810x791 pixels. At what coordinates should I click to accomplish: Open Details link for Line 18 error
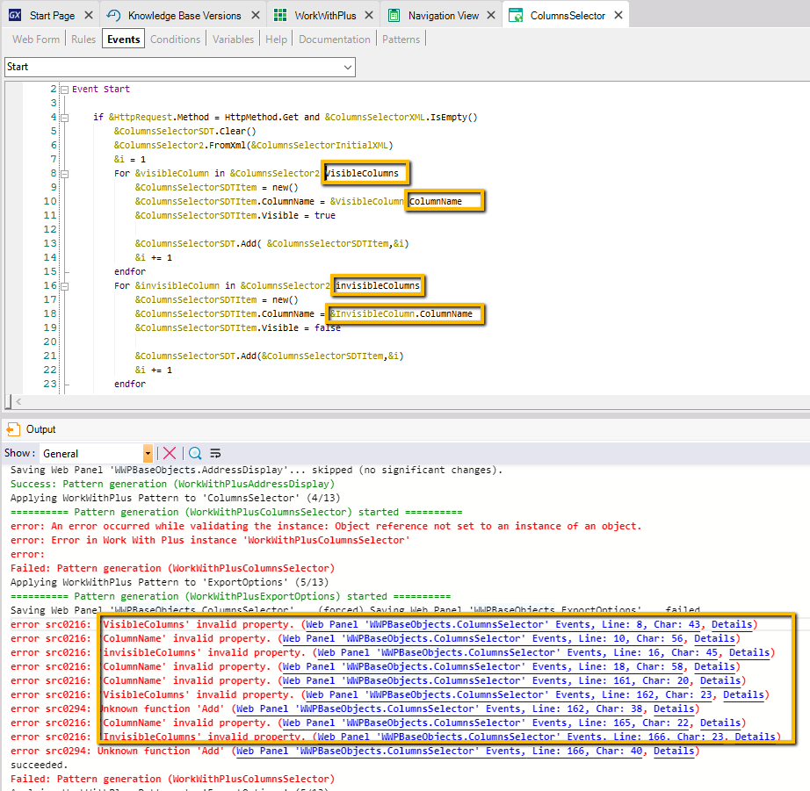click(714, 666)
